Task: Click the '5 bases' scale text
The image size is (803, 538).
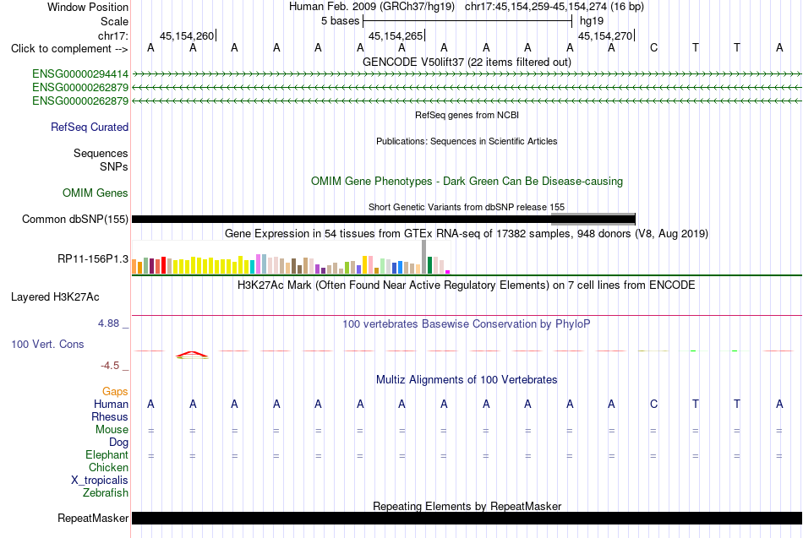Action: 340,21
